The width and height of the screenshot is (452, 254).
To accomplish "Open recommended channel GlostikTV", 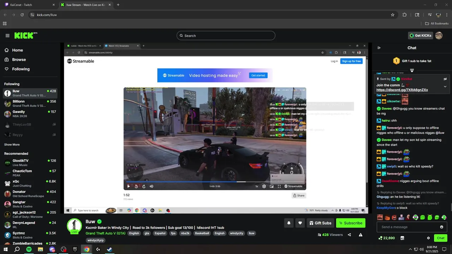I will point(30,163).
